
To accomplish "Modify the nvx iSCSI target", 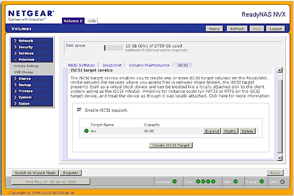I will coord(230,131).
